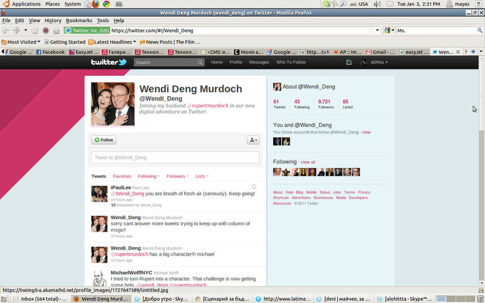Open the navigation history dropdown arrow
The width and height of the screenshot is (485, 303).
(x=25, y=30)
